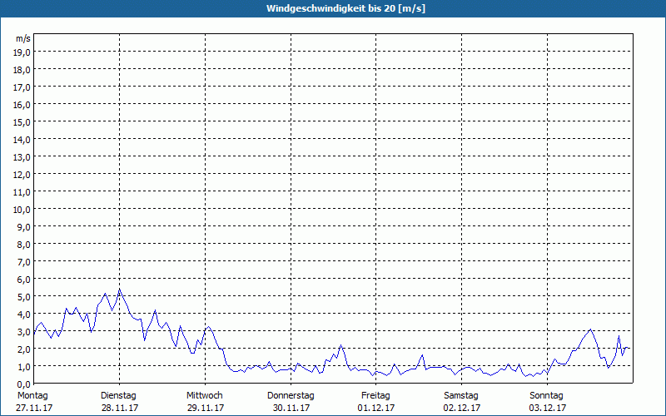The height and width of the screenshot is (416, 666).
Task: Click the 'Dienstag' day label
Action: 118,396
